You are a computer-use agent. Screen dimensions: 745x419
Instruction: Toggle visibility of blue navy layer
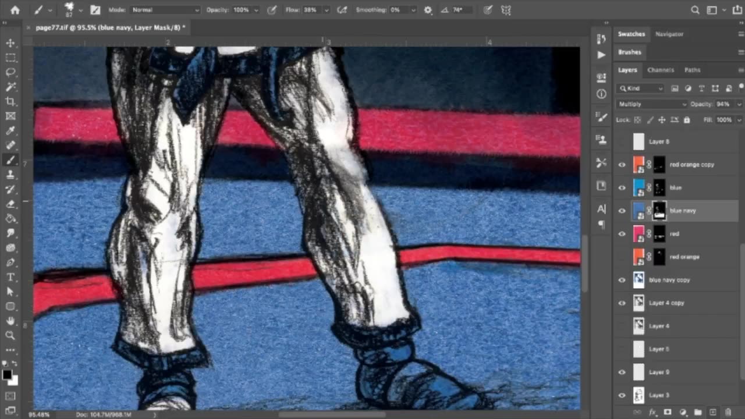tap(622, 211)
